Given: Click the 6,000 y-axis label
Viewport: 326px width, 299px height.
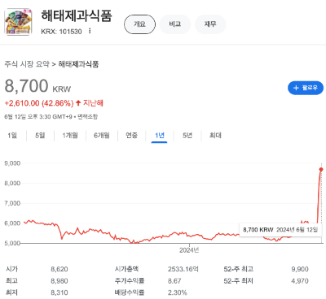Looking at the screenshot, I should tap(12, 223).
